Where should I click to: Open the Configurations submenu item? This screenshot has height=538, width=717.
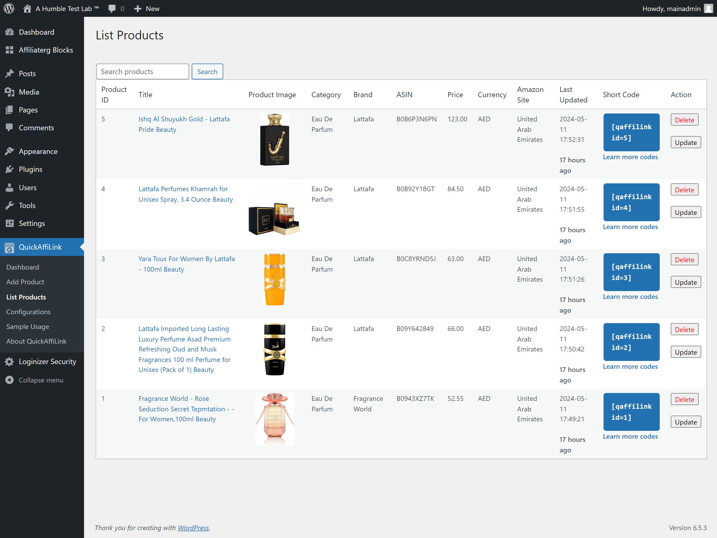[28, 312]
